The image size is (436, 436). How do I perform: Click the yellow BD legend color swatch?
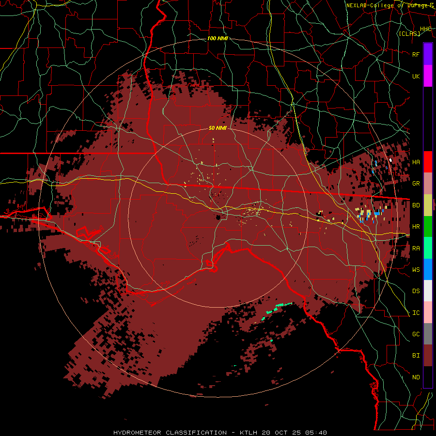point(428,205)
